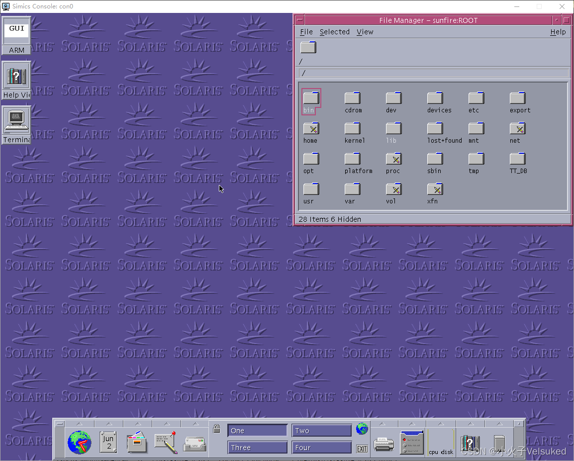Open the Help Manager bookshelf icon

point(471,443)
